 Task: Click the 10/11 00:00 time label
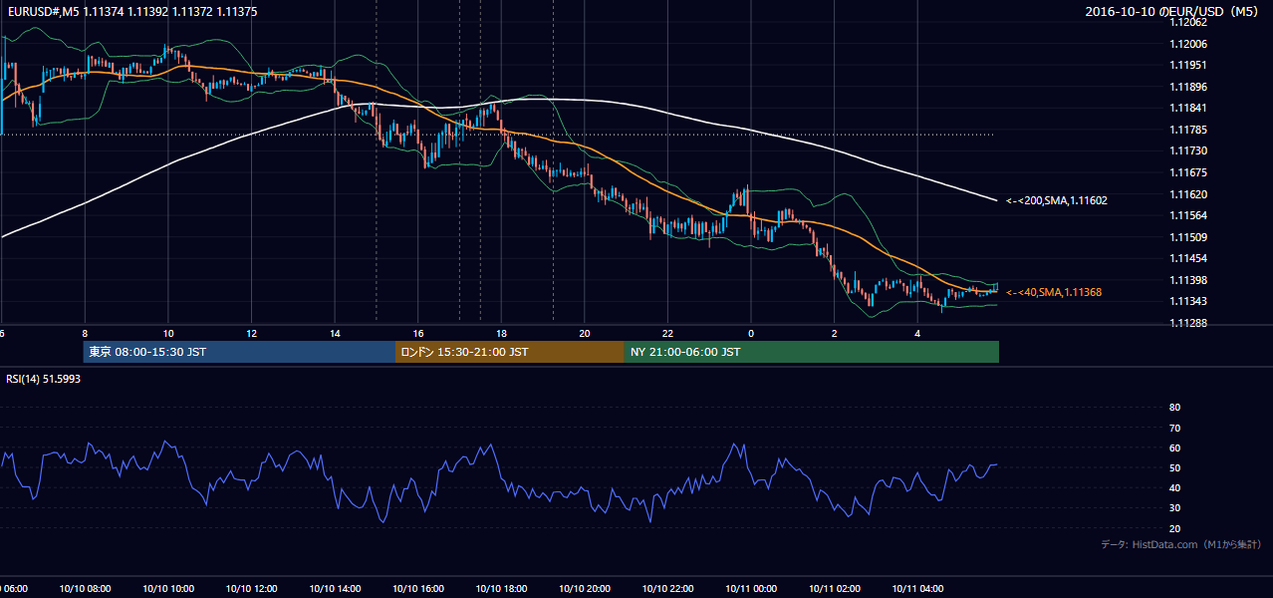[x=750, y=589]
